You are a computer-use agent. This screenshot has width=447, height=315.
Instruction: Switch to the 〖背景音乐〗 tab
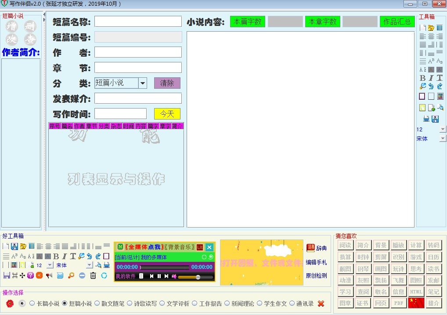[x=179, y=247]
